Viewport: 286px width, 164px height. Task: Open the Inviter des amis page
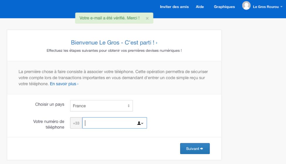point(174,7)
